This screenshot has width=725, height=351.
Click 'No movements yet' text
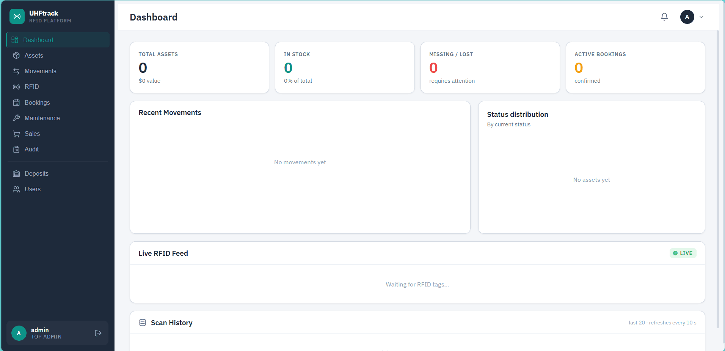tap(300, 162)
